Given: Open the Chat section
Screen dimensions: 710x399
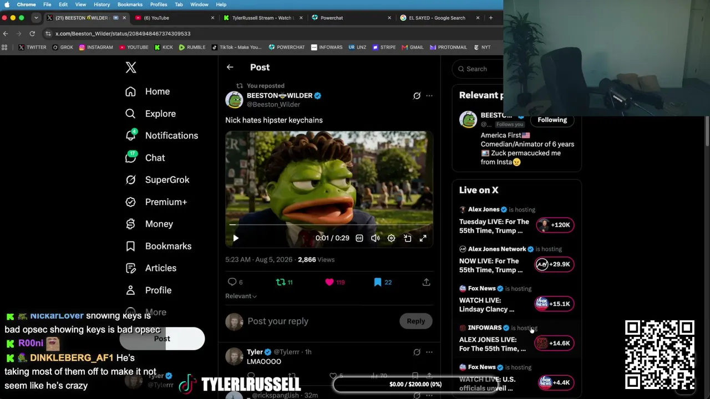Looking at the screenshot, I should [x=145, y=158].
